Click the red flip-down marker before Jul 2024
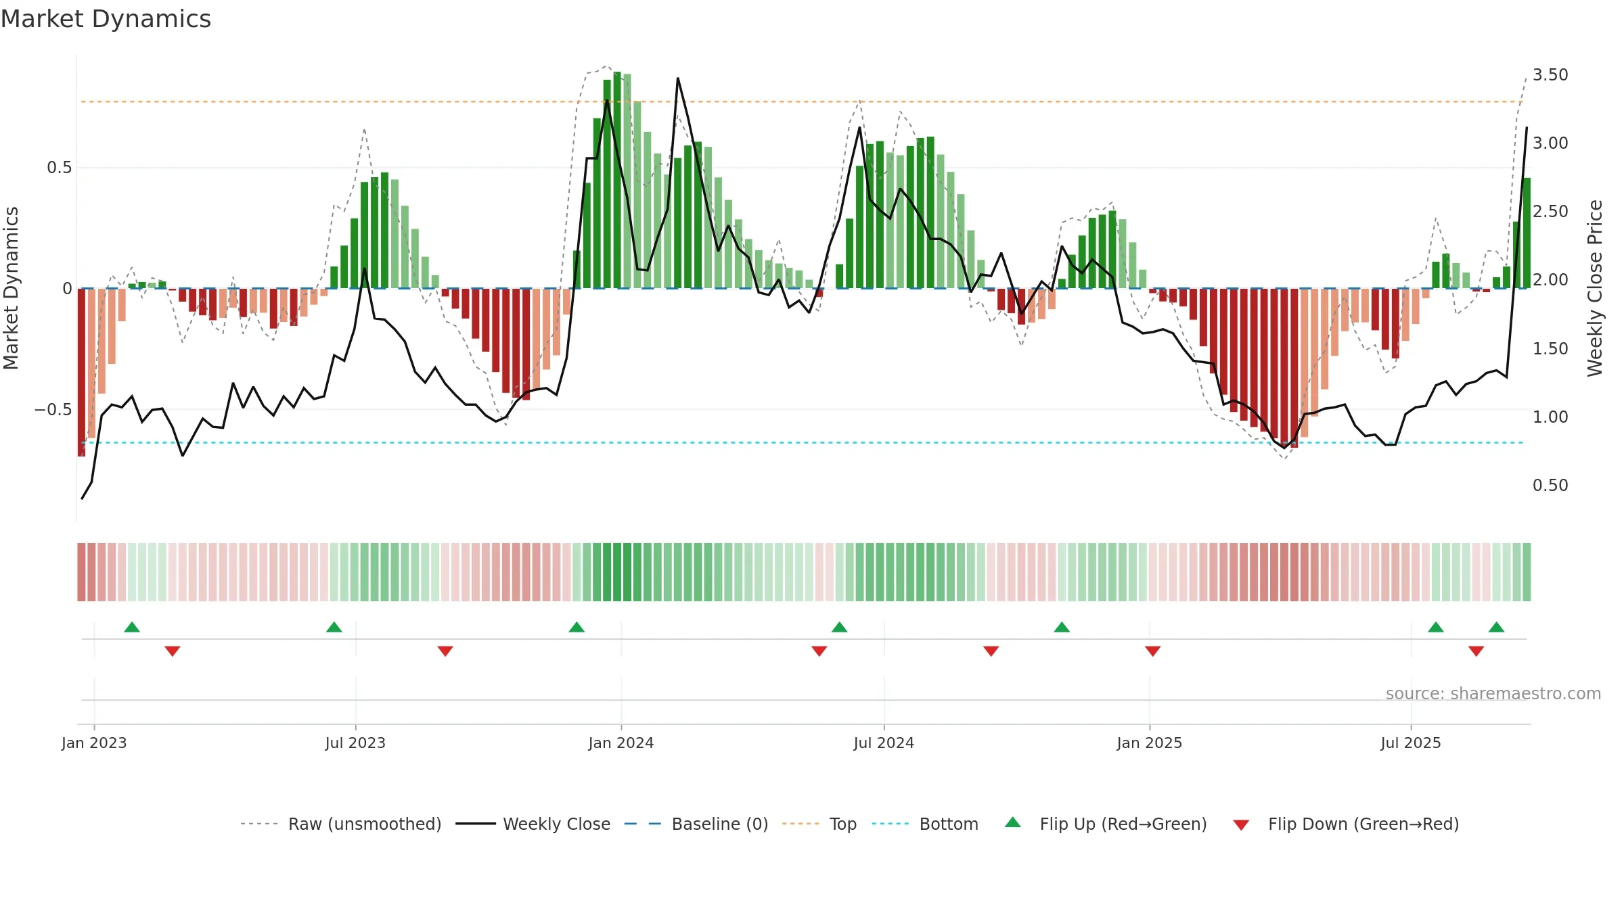1624x913 pixels. coord(819,651)
